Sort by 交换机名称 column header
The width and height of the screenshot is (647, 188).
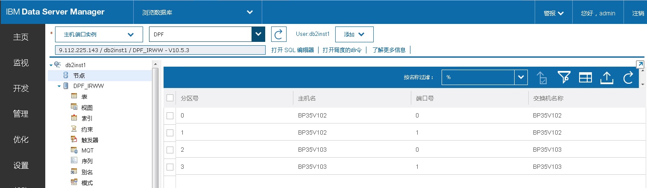click(548, 98)
